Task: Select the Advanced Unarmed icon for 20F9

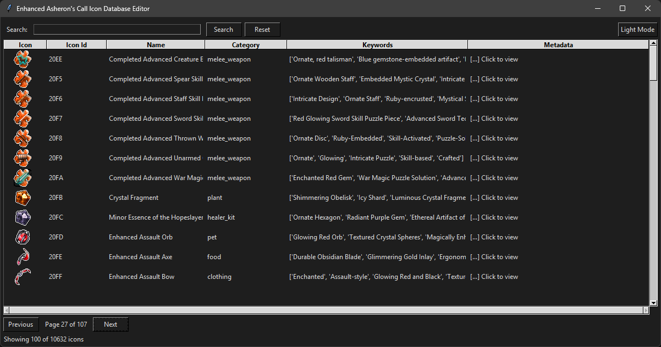Action: click(x=23, y=158)
